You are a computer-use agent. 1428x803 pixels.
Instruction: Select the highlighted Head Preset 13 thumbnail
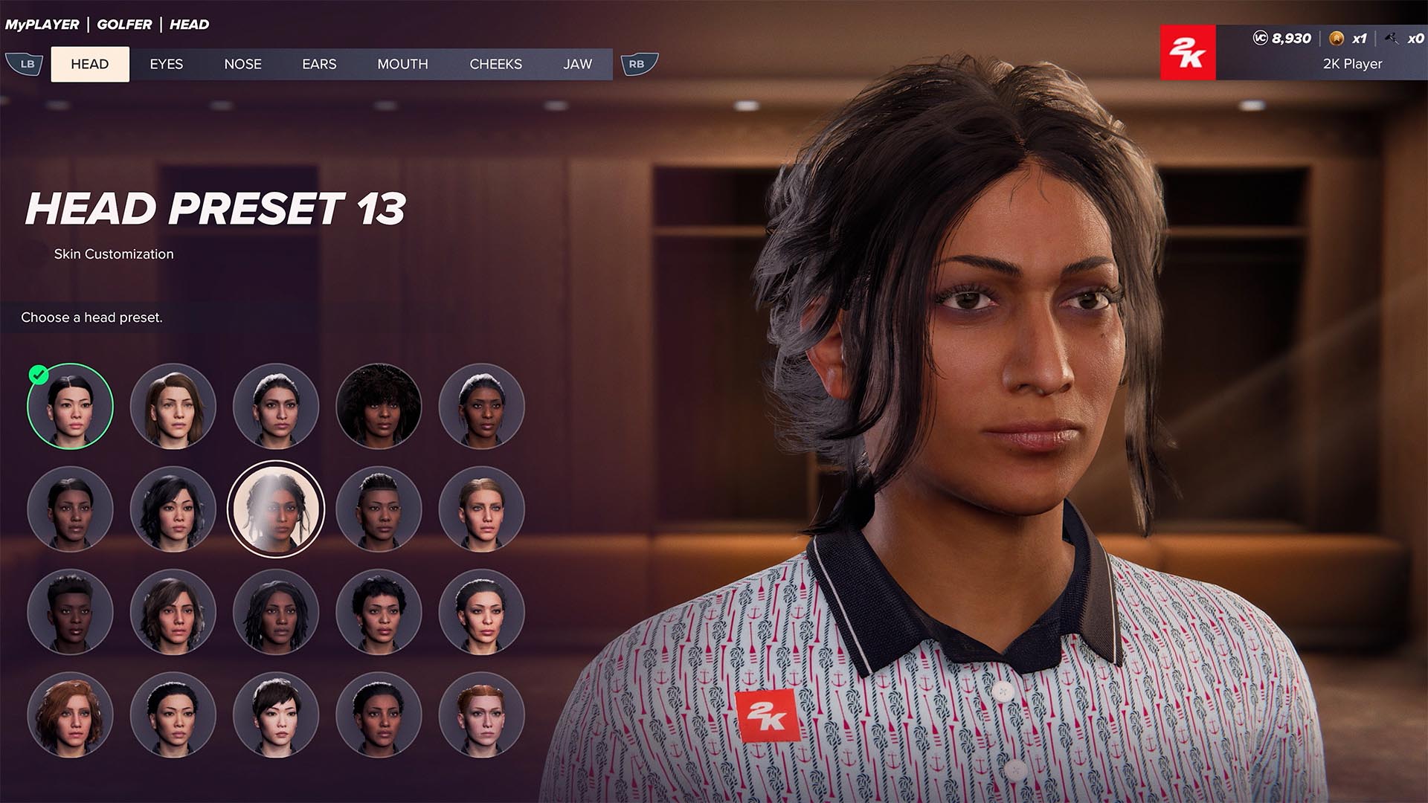click(x=275, y=508)
